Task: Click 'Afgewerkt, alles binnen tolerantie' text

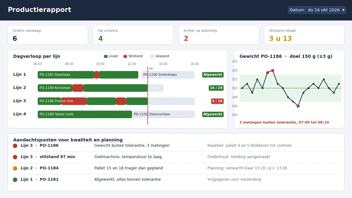Action: pos(128,179)
